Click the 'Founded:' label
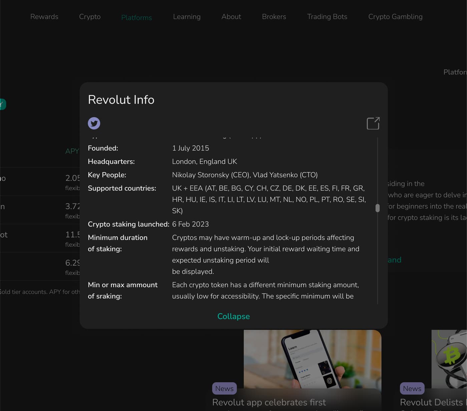Image resolution: width=467 pixels, height=411 pixels. (103, 148)
